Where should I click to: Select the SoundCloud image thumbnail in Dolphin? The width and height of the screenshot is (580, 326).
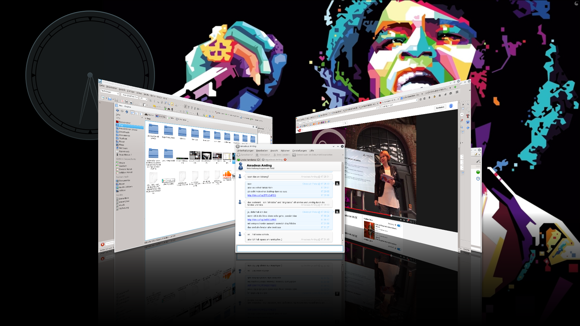pos(227,175)
